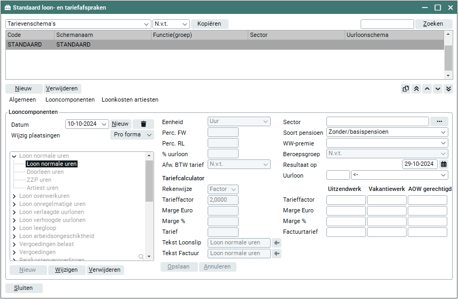This screenshot has height=299, width=458.
Task: Delete date entry with trash can icon
Action: pos(143,124)
